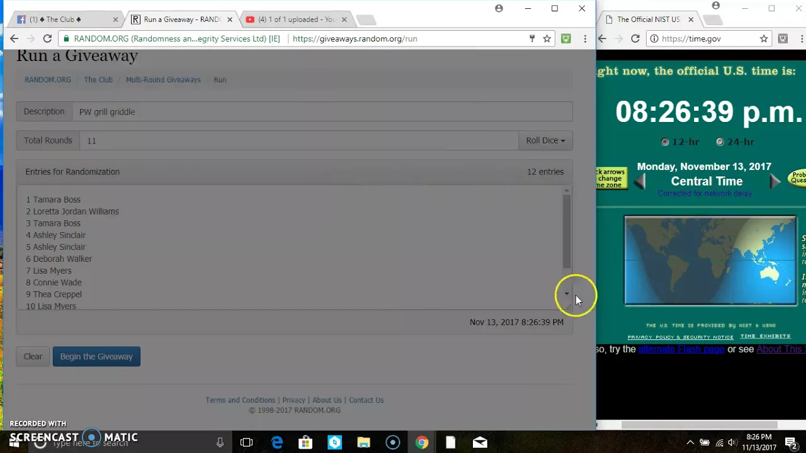
Task: Click the Total Rounds input field
Action: tap(299, 140)
